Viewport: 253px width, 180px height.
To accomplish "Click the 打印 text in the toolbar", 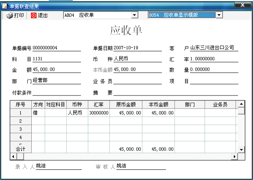I will [x=19, y=15].
